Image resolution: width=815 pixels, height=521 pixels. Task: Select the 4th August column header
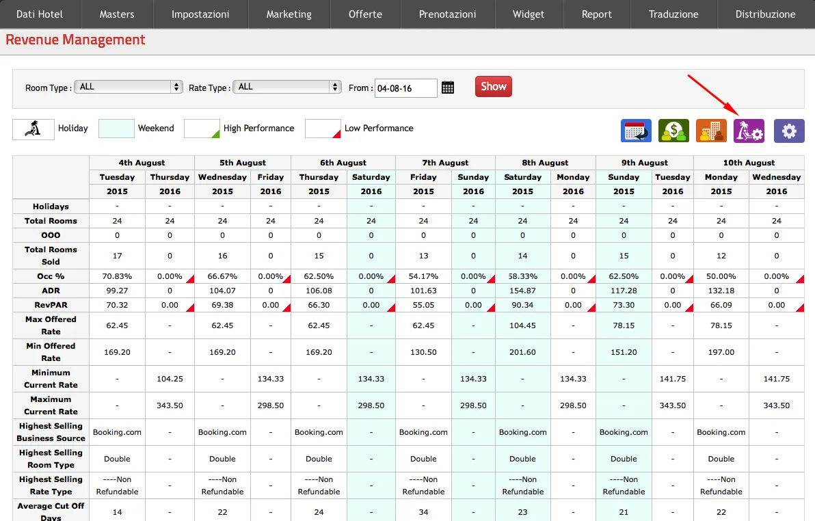pos(142,163)
